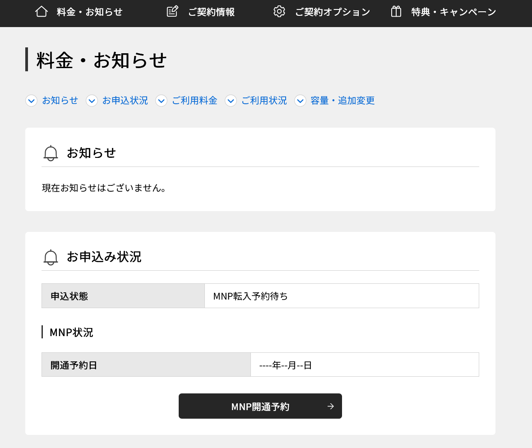Jump to the ご利用料金 anchor link
Image resolution: width=532 pixels, height=448 pixels.
tap(194, 101)
